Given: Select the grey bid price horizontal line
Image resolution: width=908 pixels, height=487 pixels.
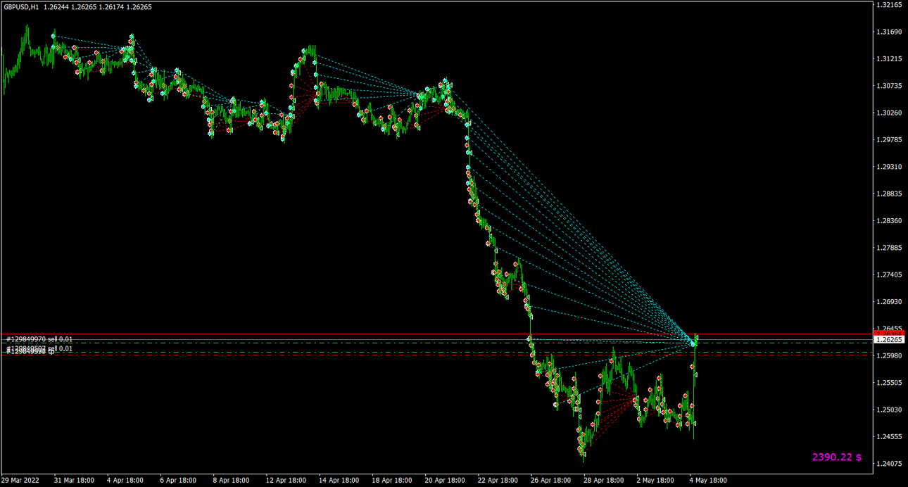Looking at the screenshot, I should [436, 341].
